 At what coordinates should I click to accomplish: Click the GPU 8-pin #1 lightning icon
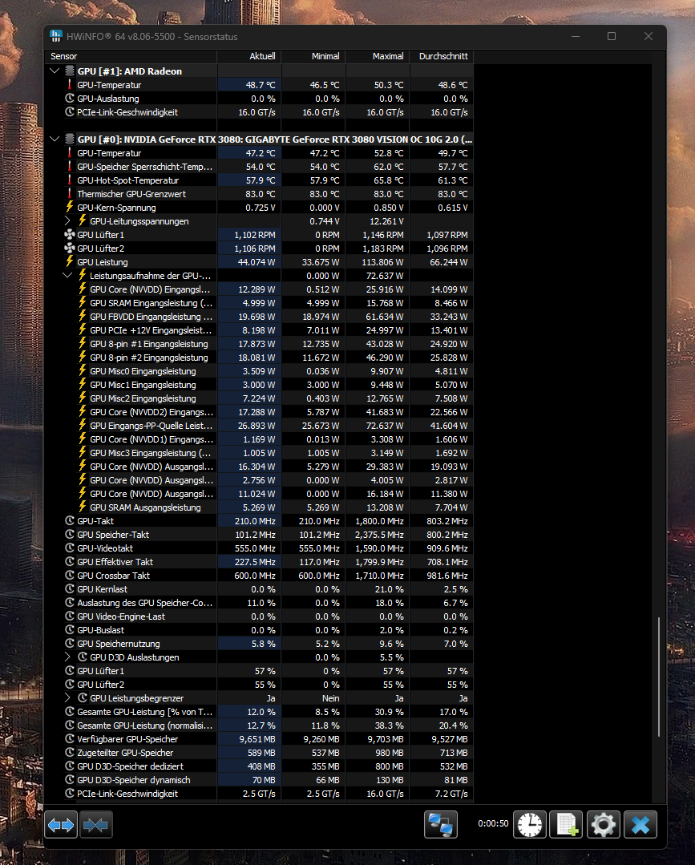pyautogui.click(x=83, y=343)
